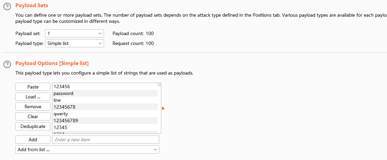Click the payload list scrollbar
Screen dimensions: 387x160
159,109
